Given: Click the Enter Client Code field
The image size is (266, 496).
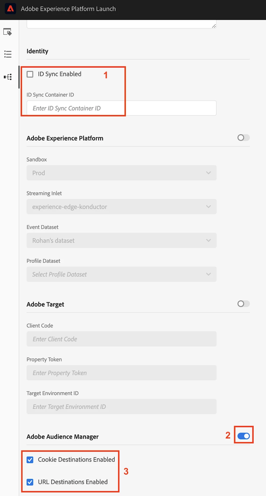Looking at the screenshot, I should click(121, 339).
